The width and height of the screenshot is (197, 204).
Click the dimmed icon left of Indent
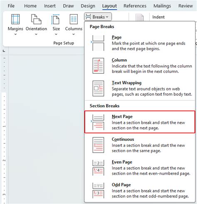click(x=139, y=17)
